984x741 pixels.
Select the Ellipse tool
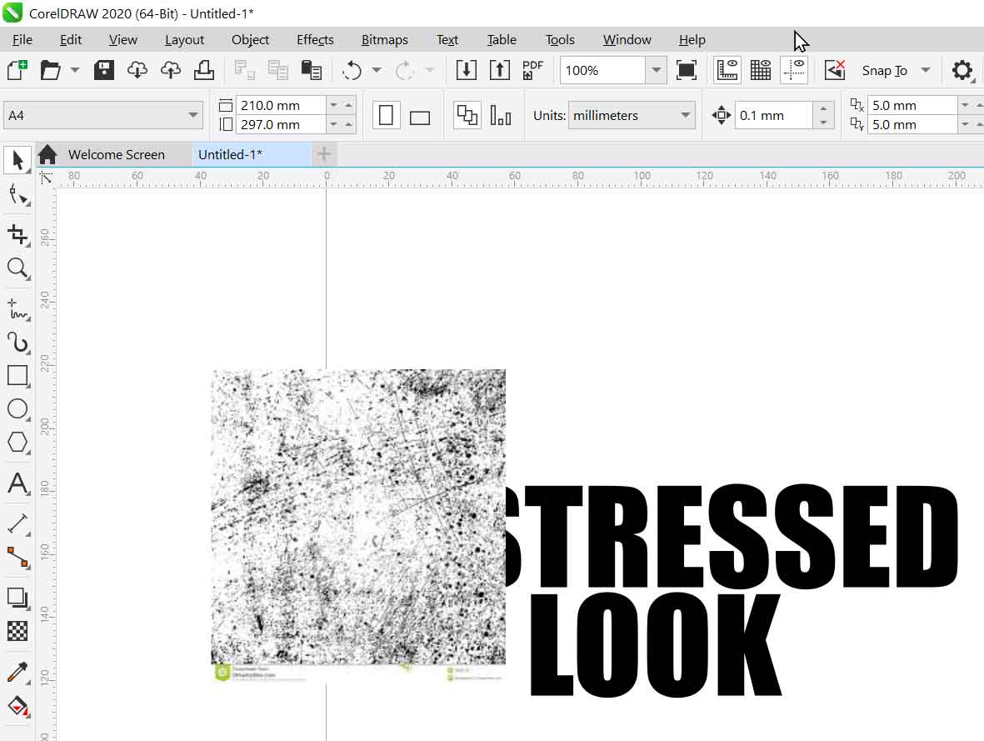click(x=17, y=408)
